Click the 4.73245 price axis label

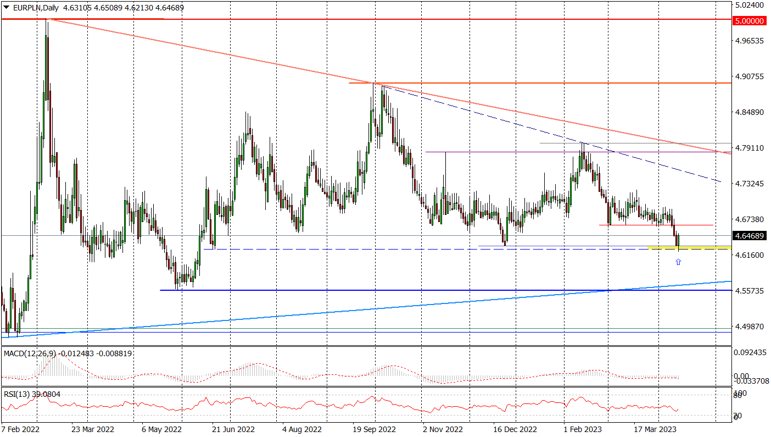tap(749, 184)
